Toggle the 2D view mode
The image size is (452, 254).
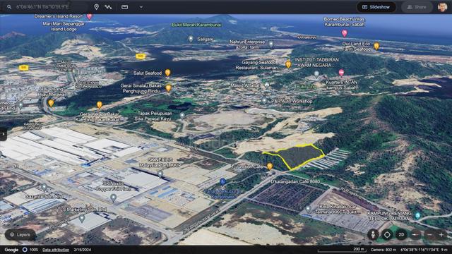401,235
